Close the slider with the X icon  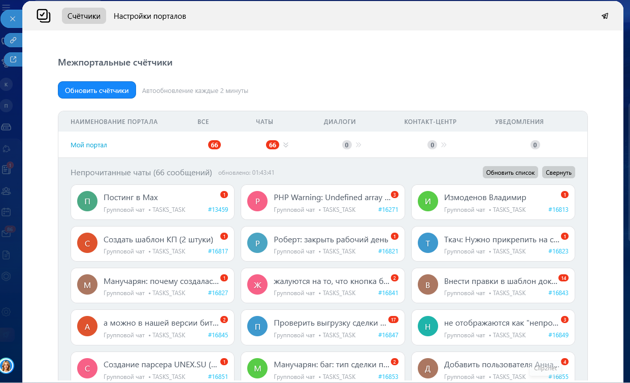[13, 19]
